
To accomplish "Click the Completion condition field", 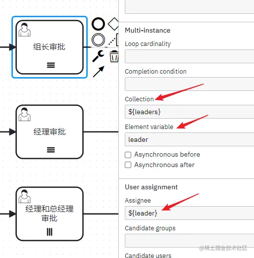I will 190,84.
